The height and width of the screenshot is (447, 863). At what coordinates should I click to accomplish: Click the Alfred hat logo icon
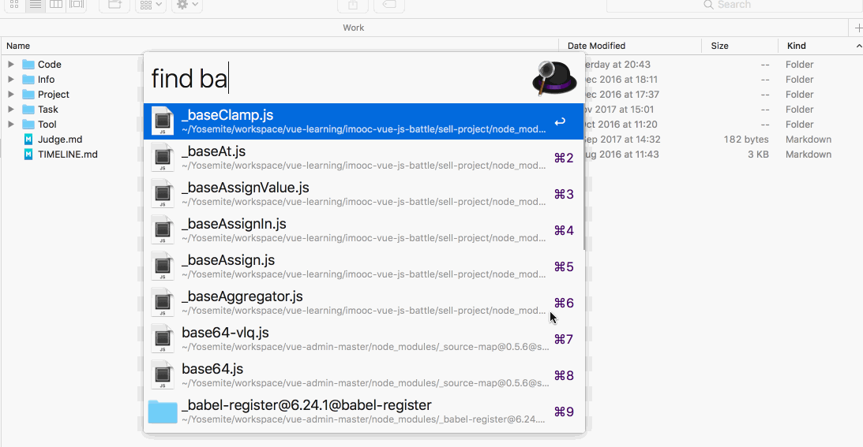(554, 78)
